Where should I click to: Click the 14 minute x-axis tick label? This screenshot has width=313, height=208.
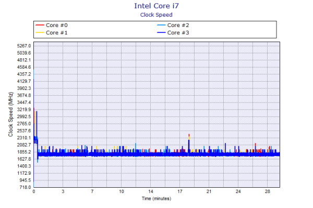(x=151, y=191)
